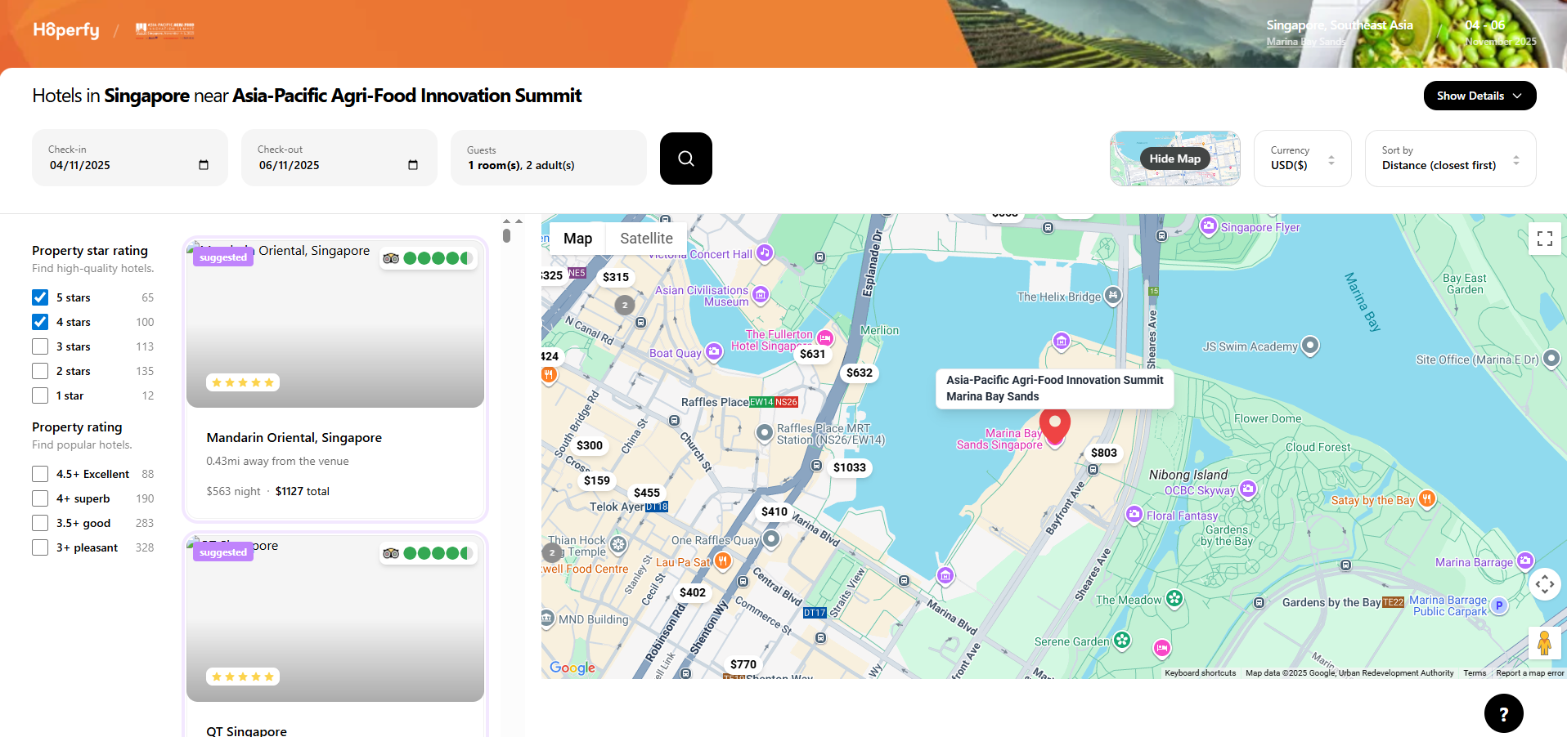
Task: Click the red venue location pin
Action: point(1055,427)
